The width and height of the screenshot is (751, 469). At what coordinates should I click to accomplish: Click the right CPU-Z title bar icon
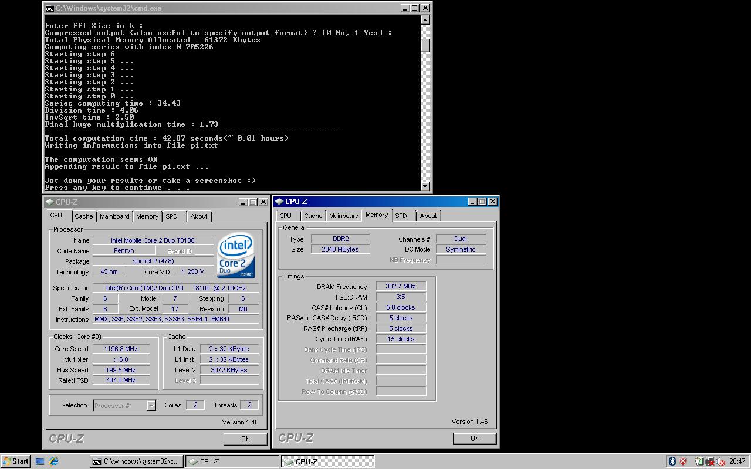[x=279, y=201]
